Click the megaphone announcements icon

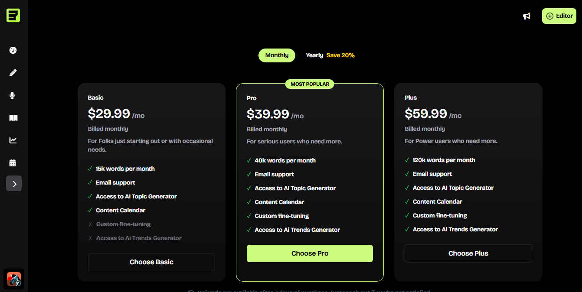tap(526, 16)
